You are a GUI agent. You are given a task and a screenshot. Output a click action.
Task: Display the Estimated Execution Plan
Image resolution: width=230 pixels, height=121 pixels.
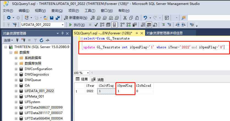[102, 25]
